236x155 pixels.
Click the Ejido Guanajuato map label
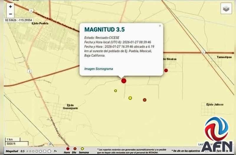71,107
